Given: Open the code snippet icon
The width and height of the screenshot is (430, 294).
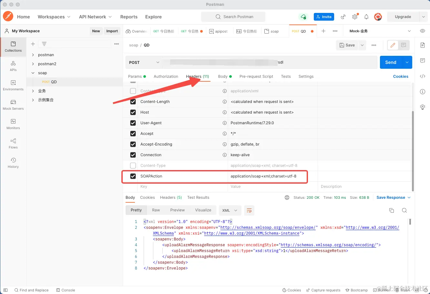Looking at the screenshot, I should click(x=423, y=76).
